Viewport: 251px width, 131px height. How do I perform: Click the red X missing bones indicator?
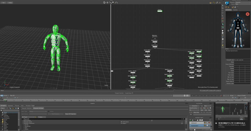[x=248, y=14]
